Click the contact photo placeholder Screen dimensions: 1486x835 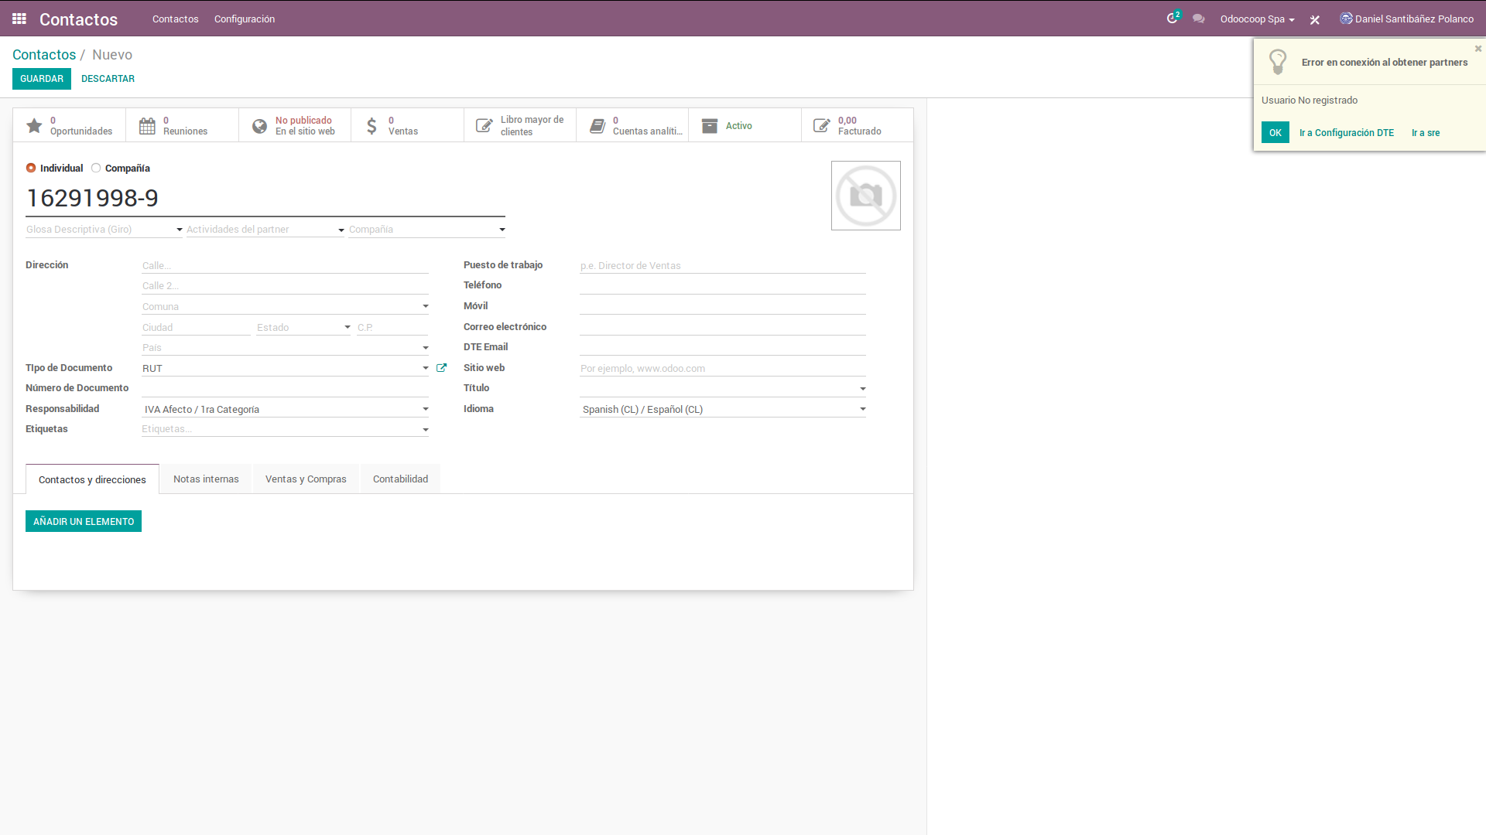click(x=865, y=196)
